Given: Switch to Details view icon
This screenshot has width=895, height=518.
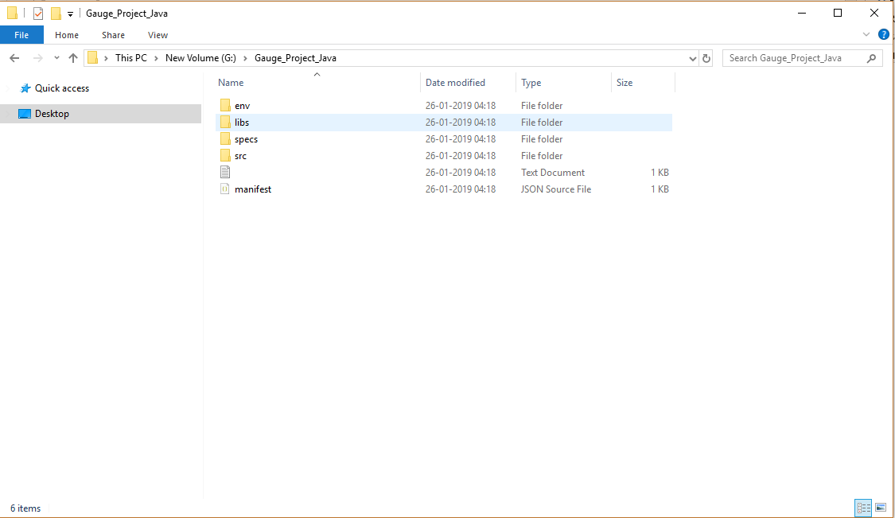Looking at the screenshot, I should pos(863,508).
